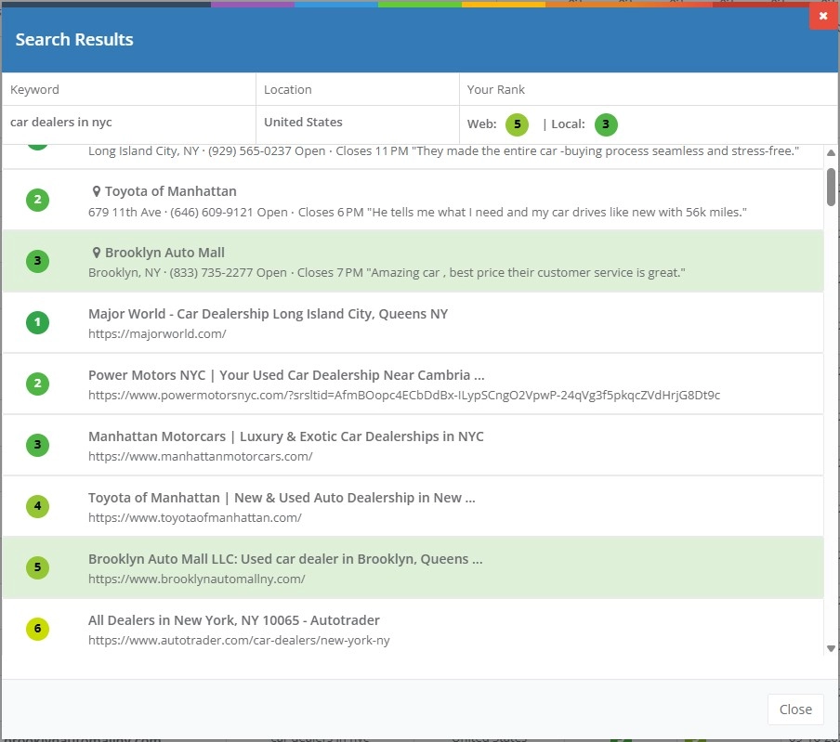This screenshot has width=840, height=742.
Task: Click the scrollbar up arrow
Action: (831, 152)
